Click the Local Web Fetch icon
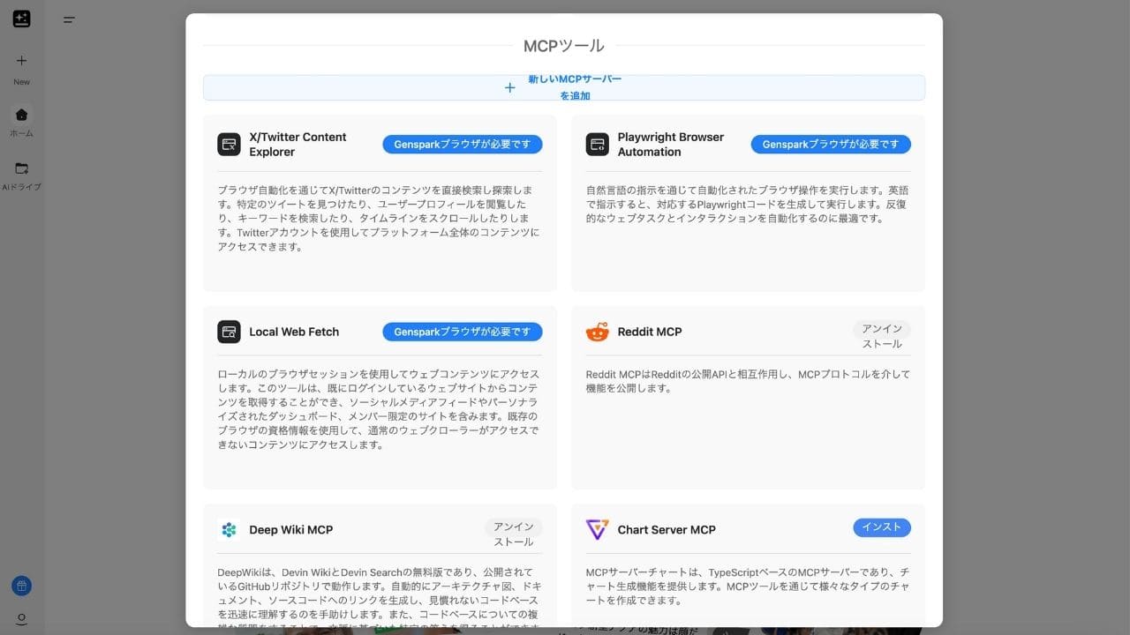Screen dimensions: 1130x635 pos(229,332)
